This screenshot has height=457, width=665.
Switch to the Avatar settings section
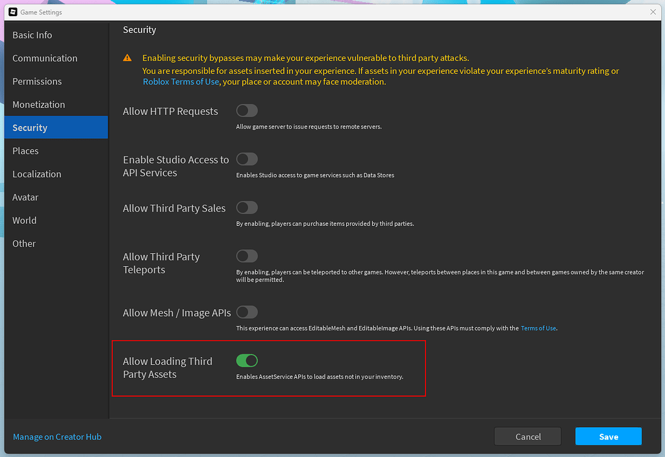[x=25, y=197]
